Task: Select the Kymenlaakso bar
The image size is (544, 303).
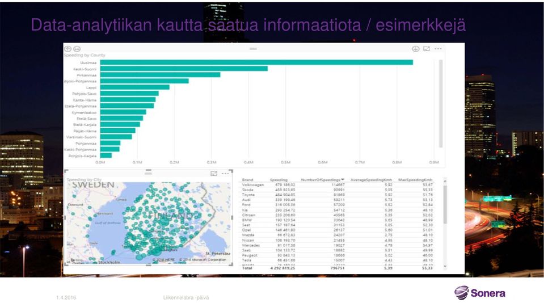Action: tap(123, 112)
